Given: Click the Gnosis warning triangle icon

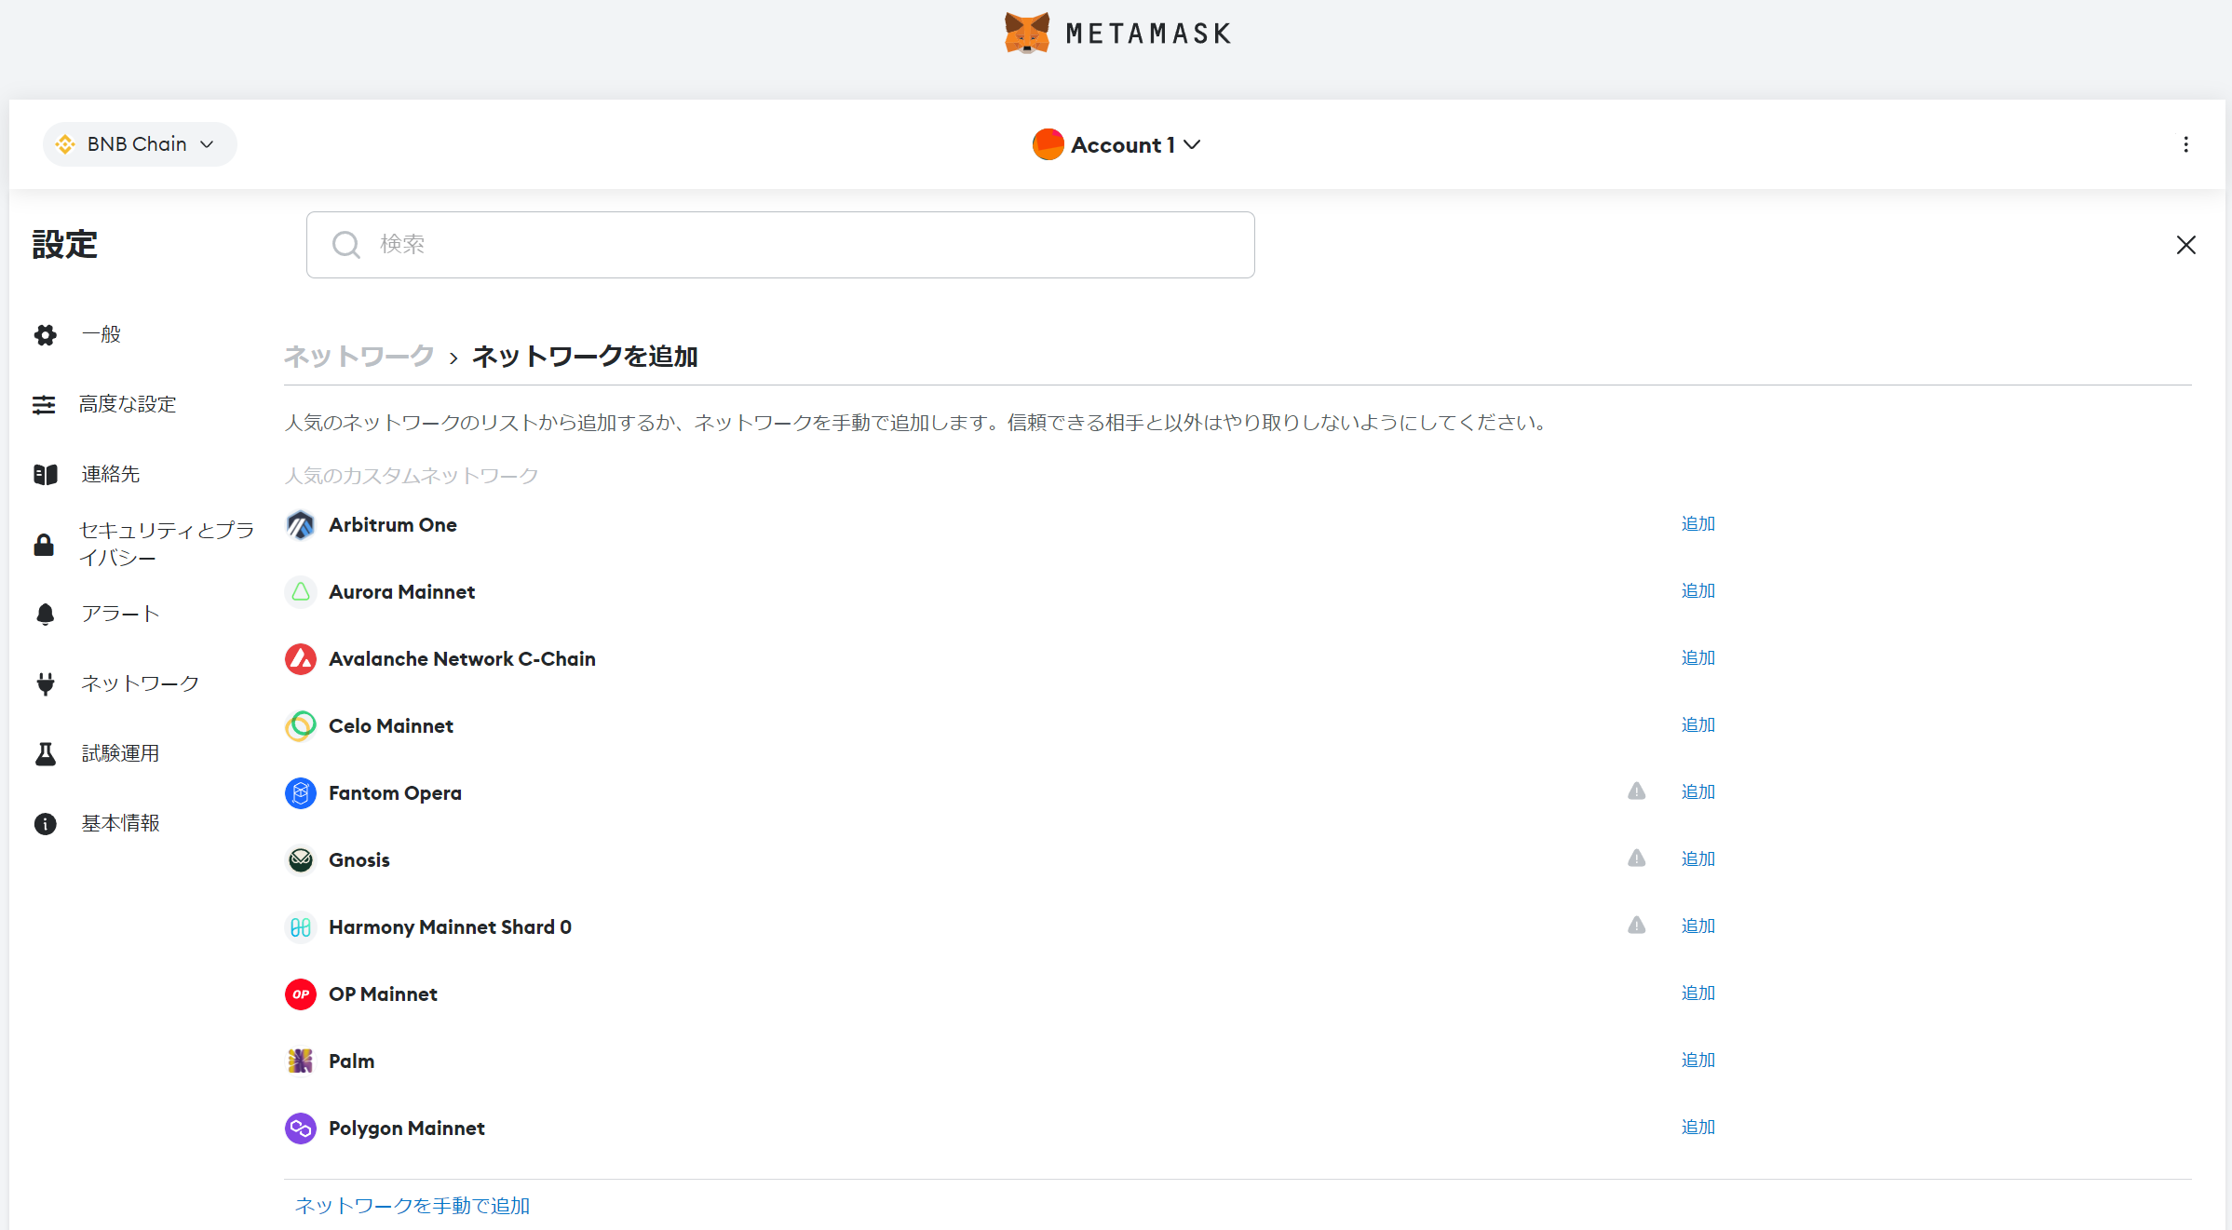Looking at the screenshot, I should 1636,858.
